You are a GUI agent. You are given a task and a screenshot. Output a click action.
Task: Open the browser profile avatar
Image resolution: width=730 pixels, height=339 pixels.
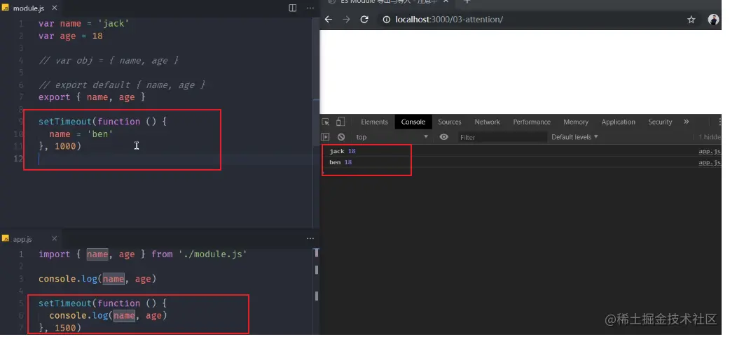[x=712, y=20]
